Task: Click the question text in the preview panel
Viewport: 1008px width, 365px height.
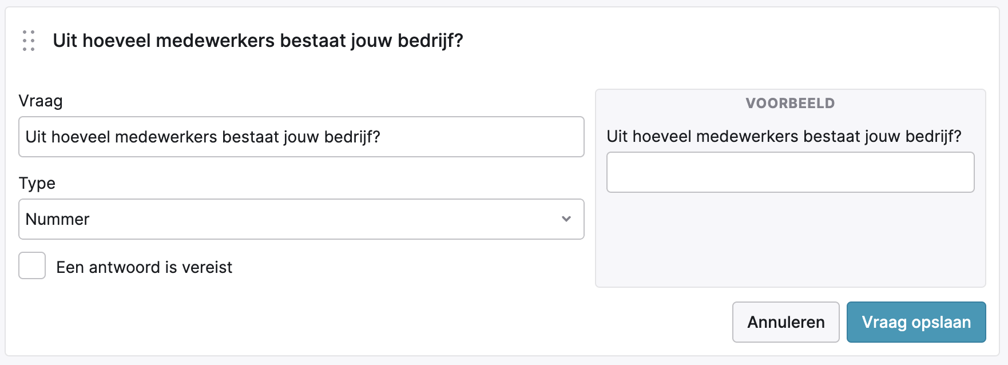Action: [784, 137]
